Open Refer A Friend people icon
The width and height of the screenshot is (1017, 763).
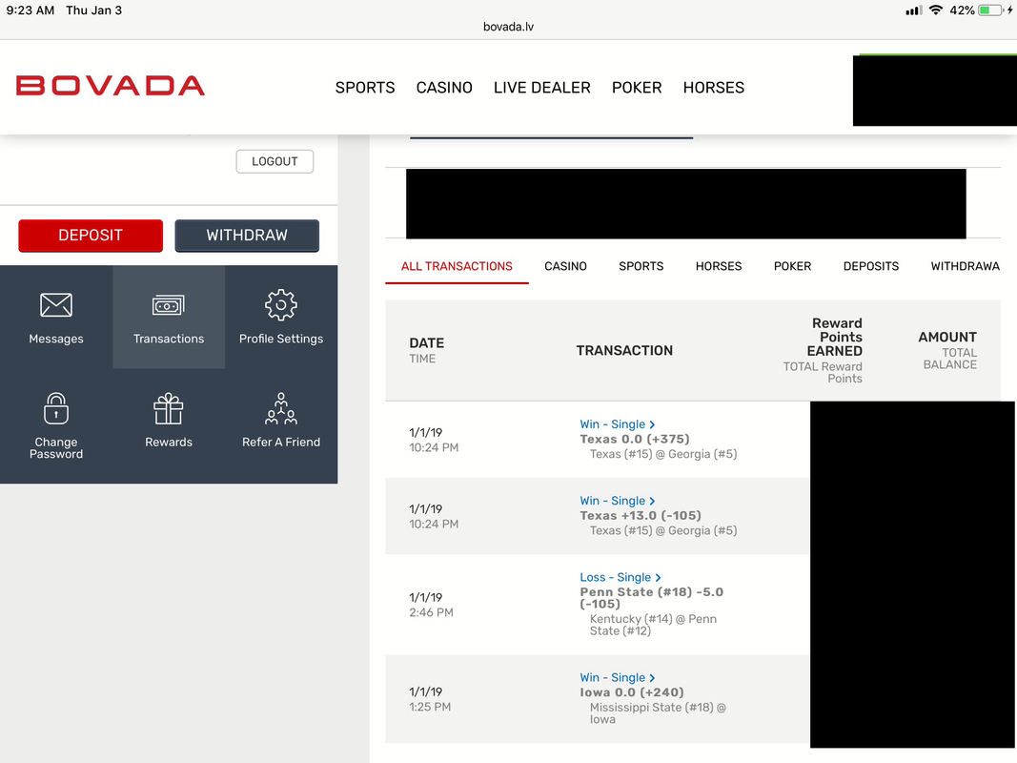281,408
